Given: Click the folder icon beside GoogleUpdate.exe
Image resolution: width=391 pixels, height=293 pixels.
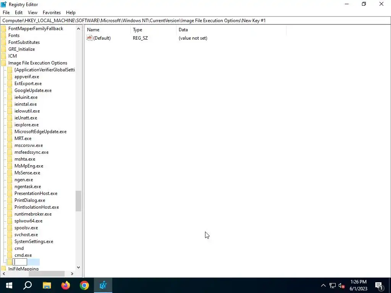Looking at the screenshot, I should pyautogui.click(x=10, y=90).
